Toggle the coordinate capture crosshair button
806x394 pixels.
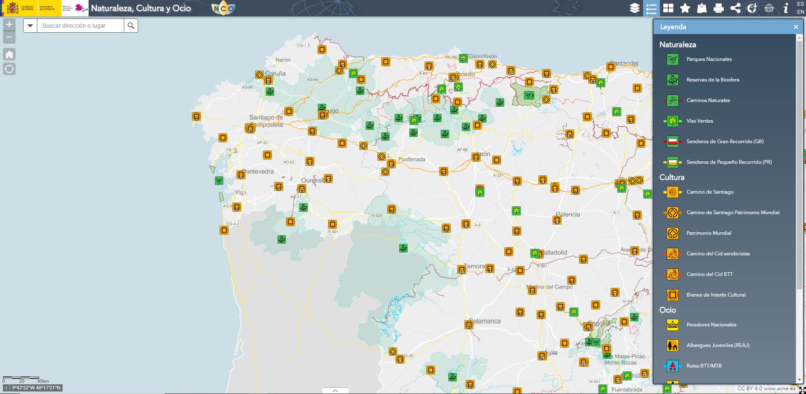pyautogui.click(x=6, y=388)
